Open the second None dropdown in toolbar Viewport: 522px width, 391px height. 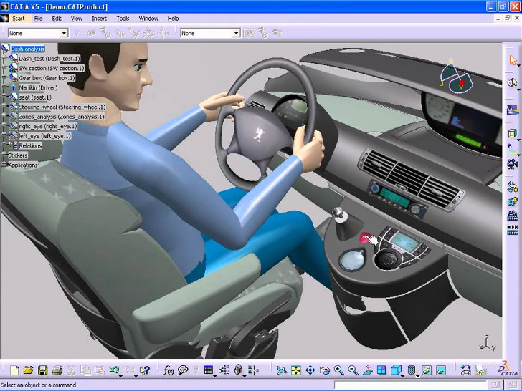coord(236,33)
